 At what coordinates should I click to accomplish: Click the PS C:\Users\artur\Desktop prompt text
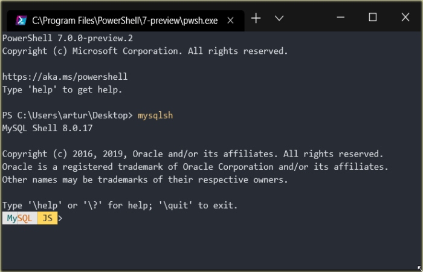click(68, 115)
